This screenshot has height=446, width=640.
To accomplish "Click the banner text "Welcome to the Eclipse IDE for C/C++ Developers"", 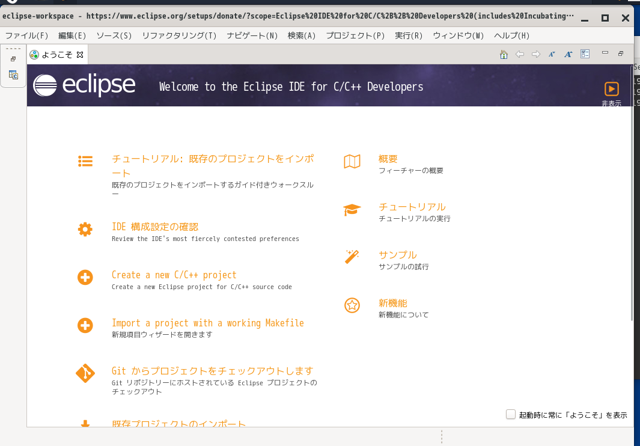I will 291,87.
